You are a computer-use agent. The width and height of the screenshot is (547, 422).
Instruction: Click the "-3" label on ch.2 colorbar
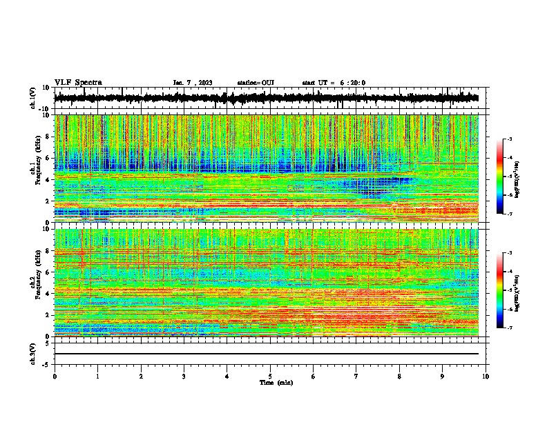pos(509,253)
